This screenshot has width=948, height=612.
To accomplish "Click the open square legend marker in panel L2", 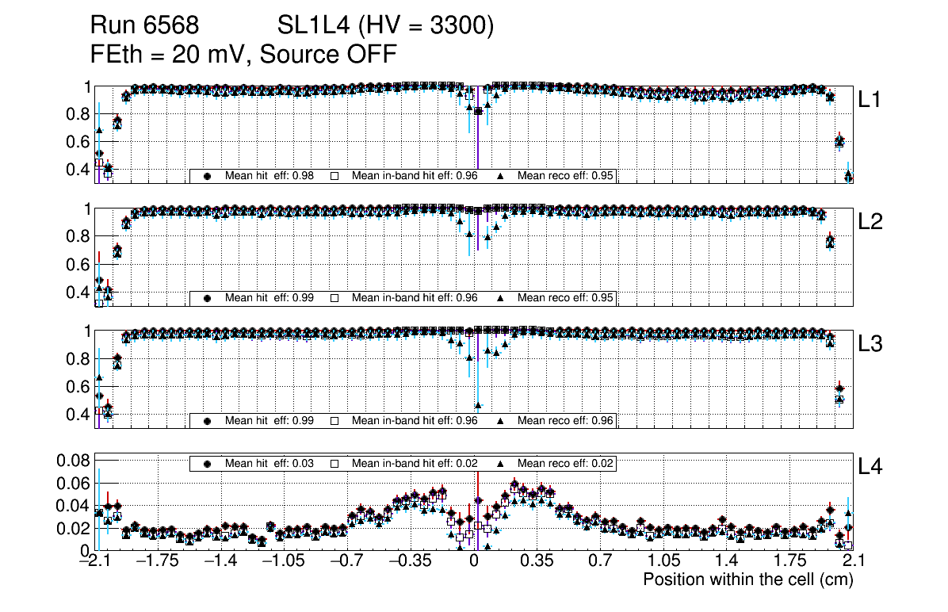I will click(334, 298).
